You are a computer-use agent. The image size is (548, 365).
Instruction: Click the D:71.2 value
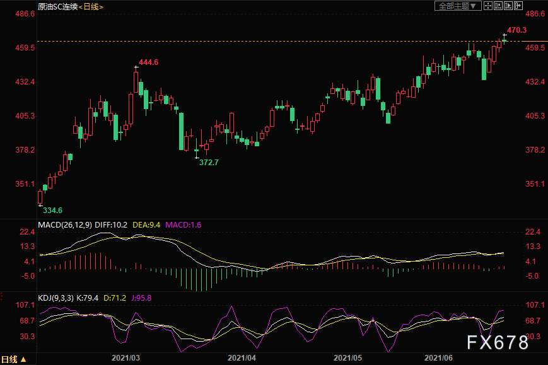click(115, 298)
